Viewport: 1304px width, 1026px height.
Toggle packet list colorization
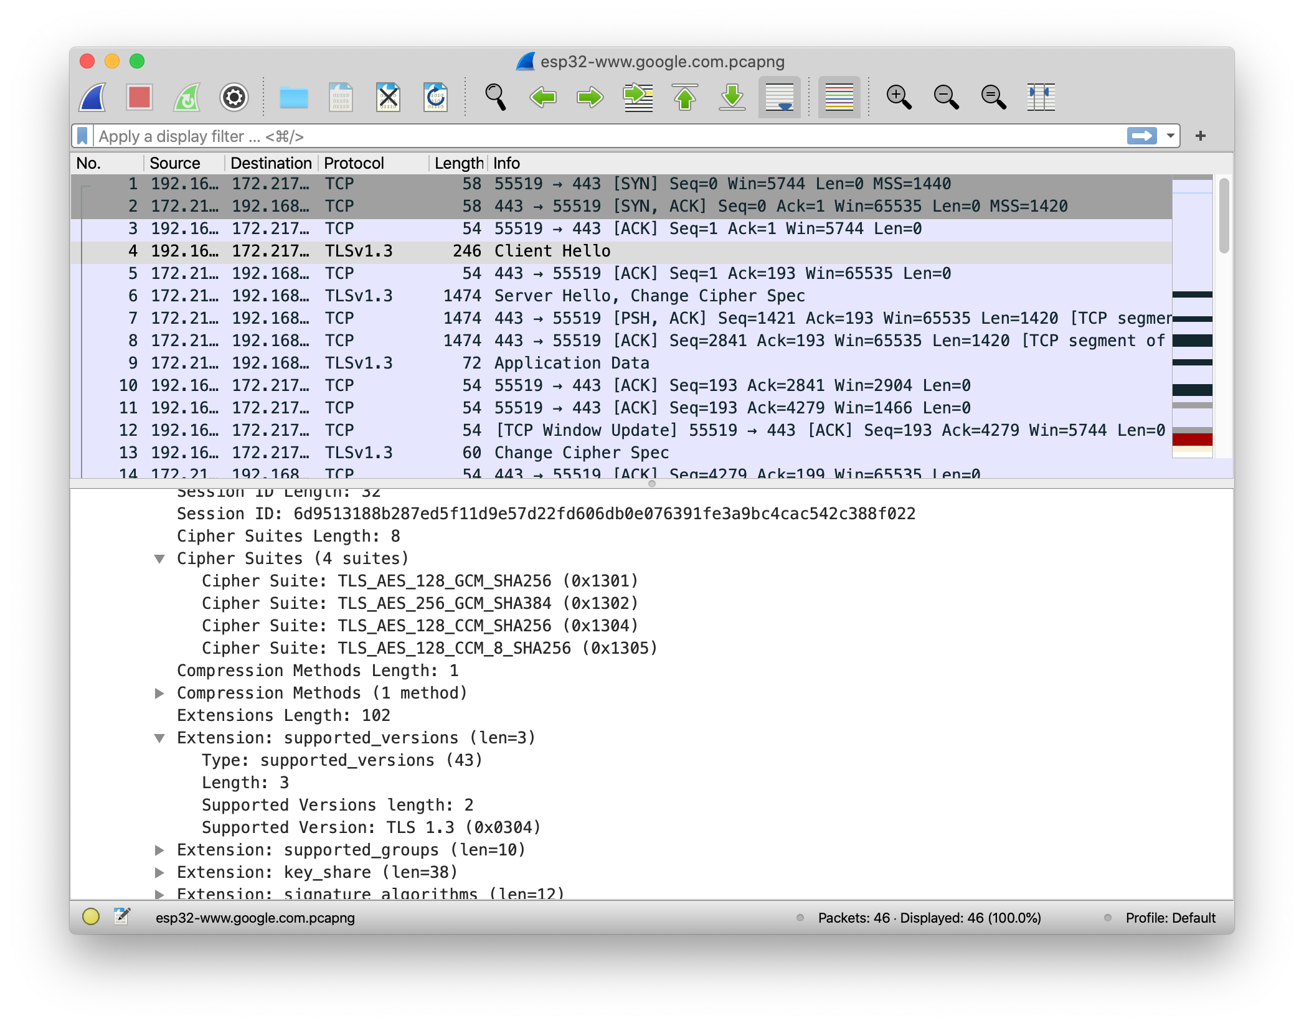pyautogui.click(x=839, y=97)
